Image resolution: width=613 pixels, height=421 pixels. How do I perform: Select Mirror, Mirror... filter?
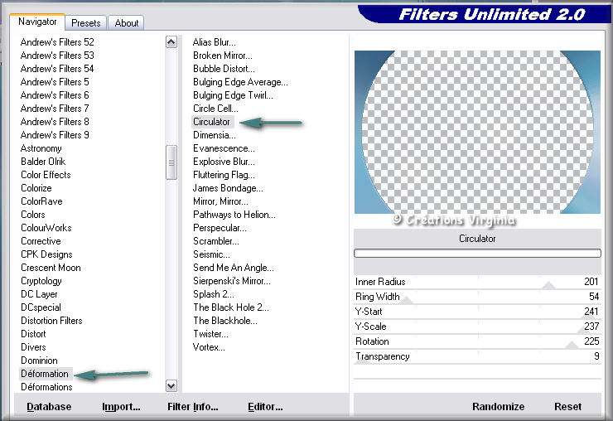(220, 201)
